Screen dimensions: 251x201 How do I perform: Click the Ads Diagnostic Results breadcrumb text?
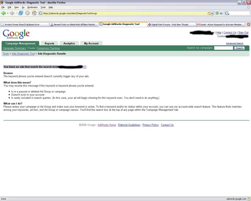[52, 54]
